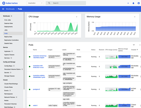Viewport: 141px width, 108px height.
Task: Open the Pods filter icon
Action: (x=134, y=45)
